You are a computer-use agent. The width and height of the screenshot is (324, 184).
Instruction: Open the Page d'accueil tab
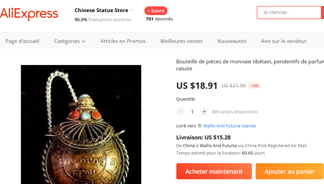22,41
